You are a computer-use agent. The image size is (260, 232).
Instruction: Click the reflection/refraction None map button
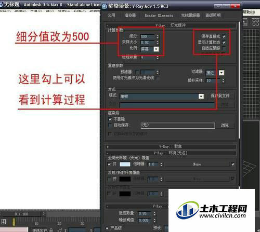197,179
